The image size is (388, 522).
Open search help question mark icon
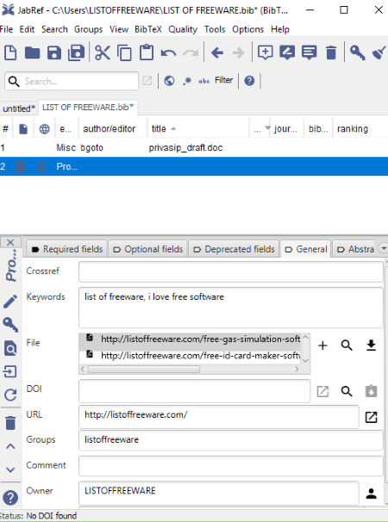pos(249,81)
